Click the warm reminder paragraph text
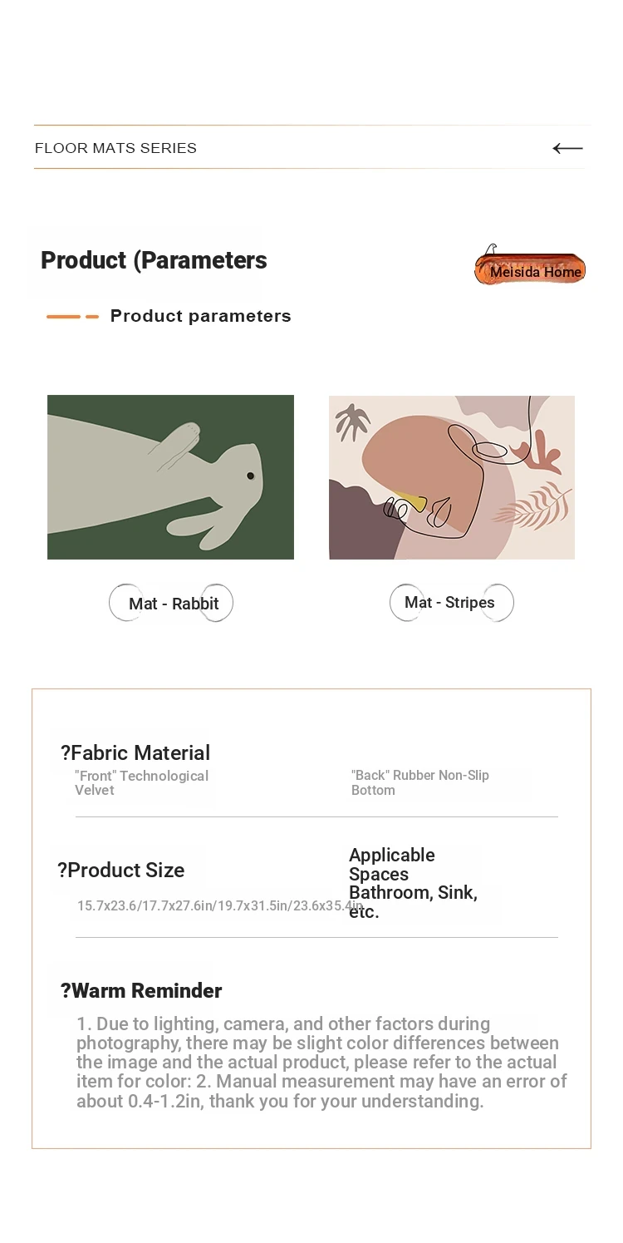Viewport: 623px width, 1243px height. coord(321,1063)
